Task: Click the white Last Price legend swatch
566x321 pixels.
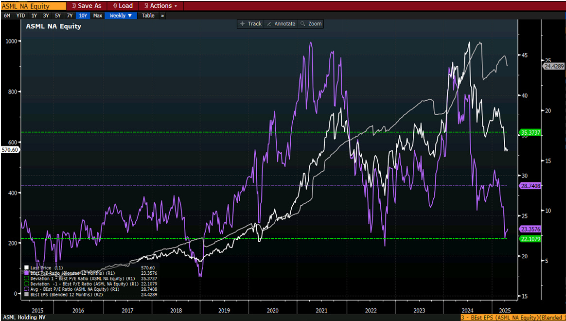Action: tap(27, 267)
